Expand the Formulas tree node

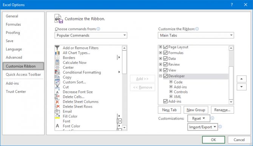160,53
